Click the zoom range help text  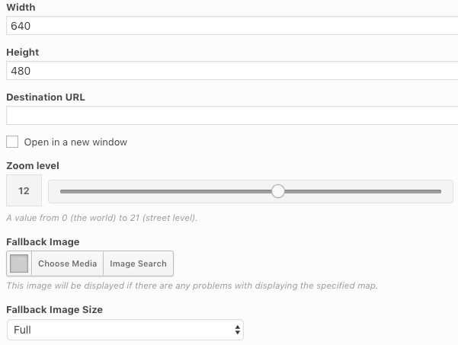(102, 218)
